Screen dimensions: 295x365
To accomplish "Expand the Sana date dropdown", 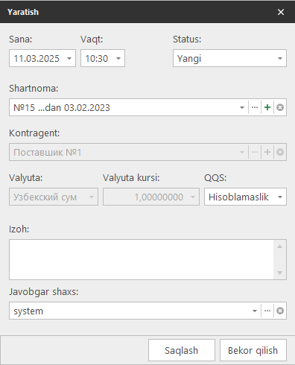I will tap(69, 58).
